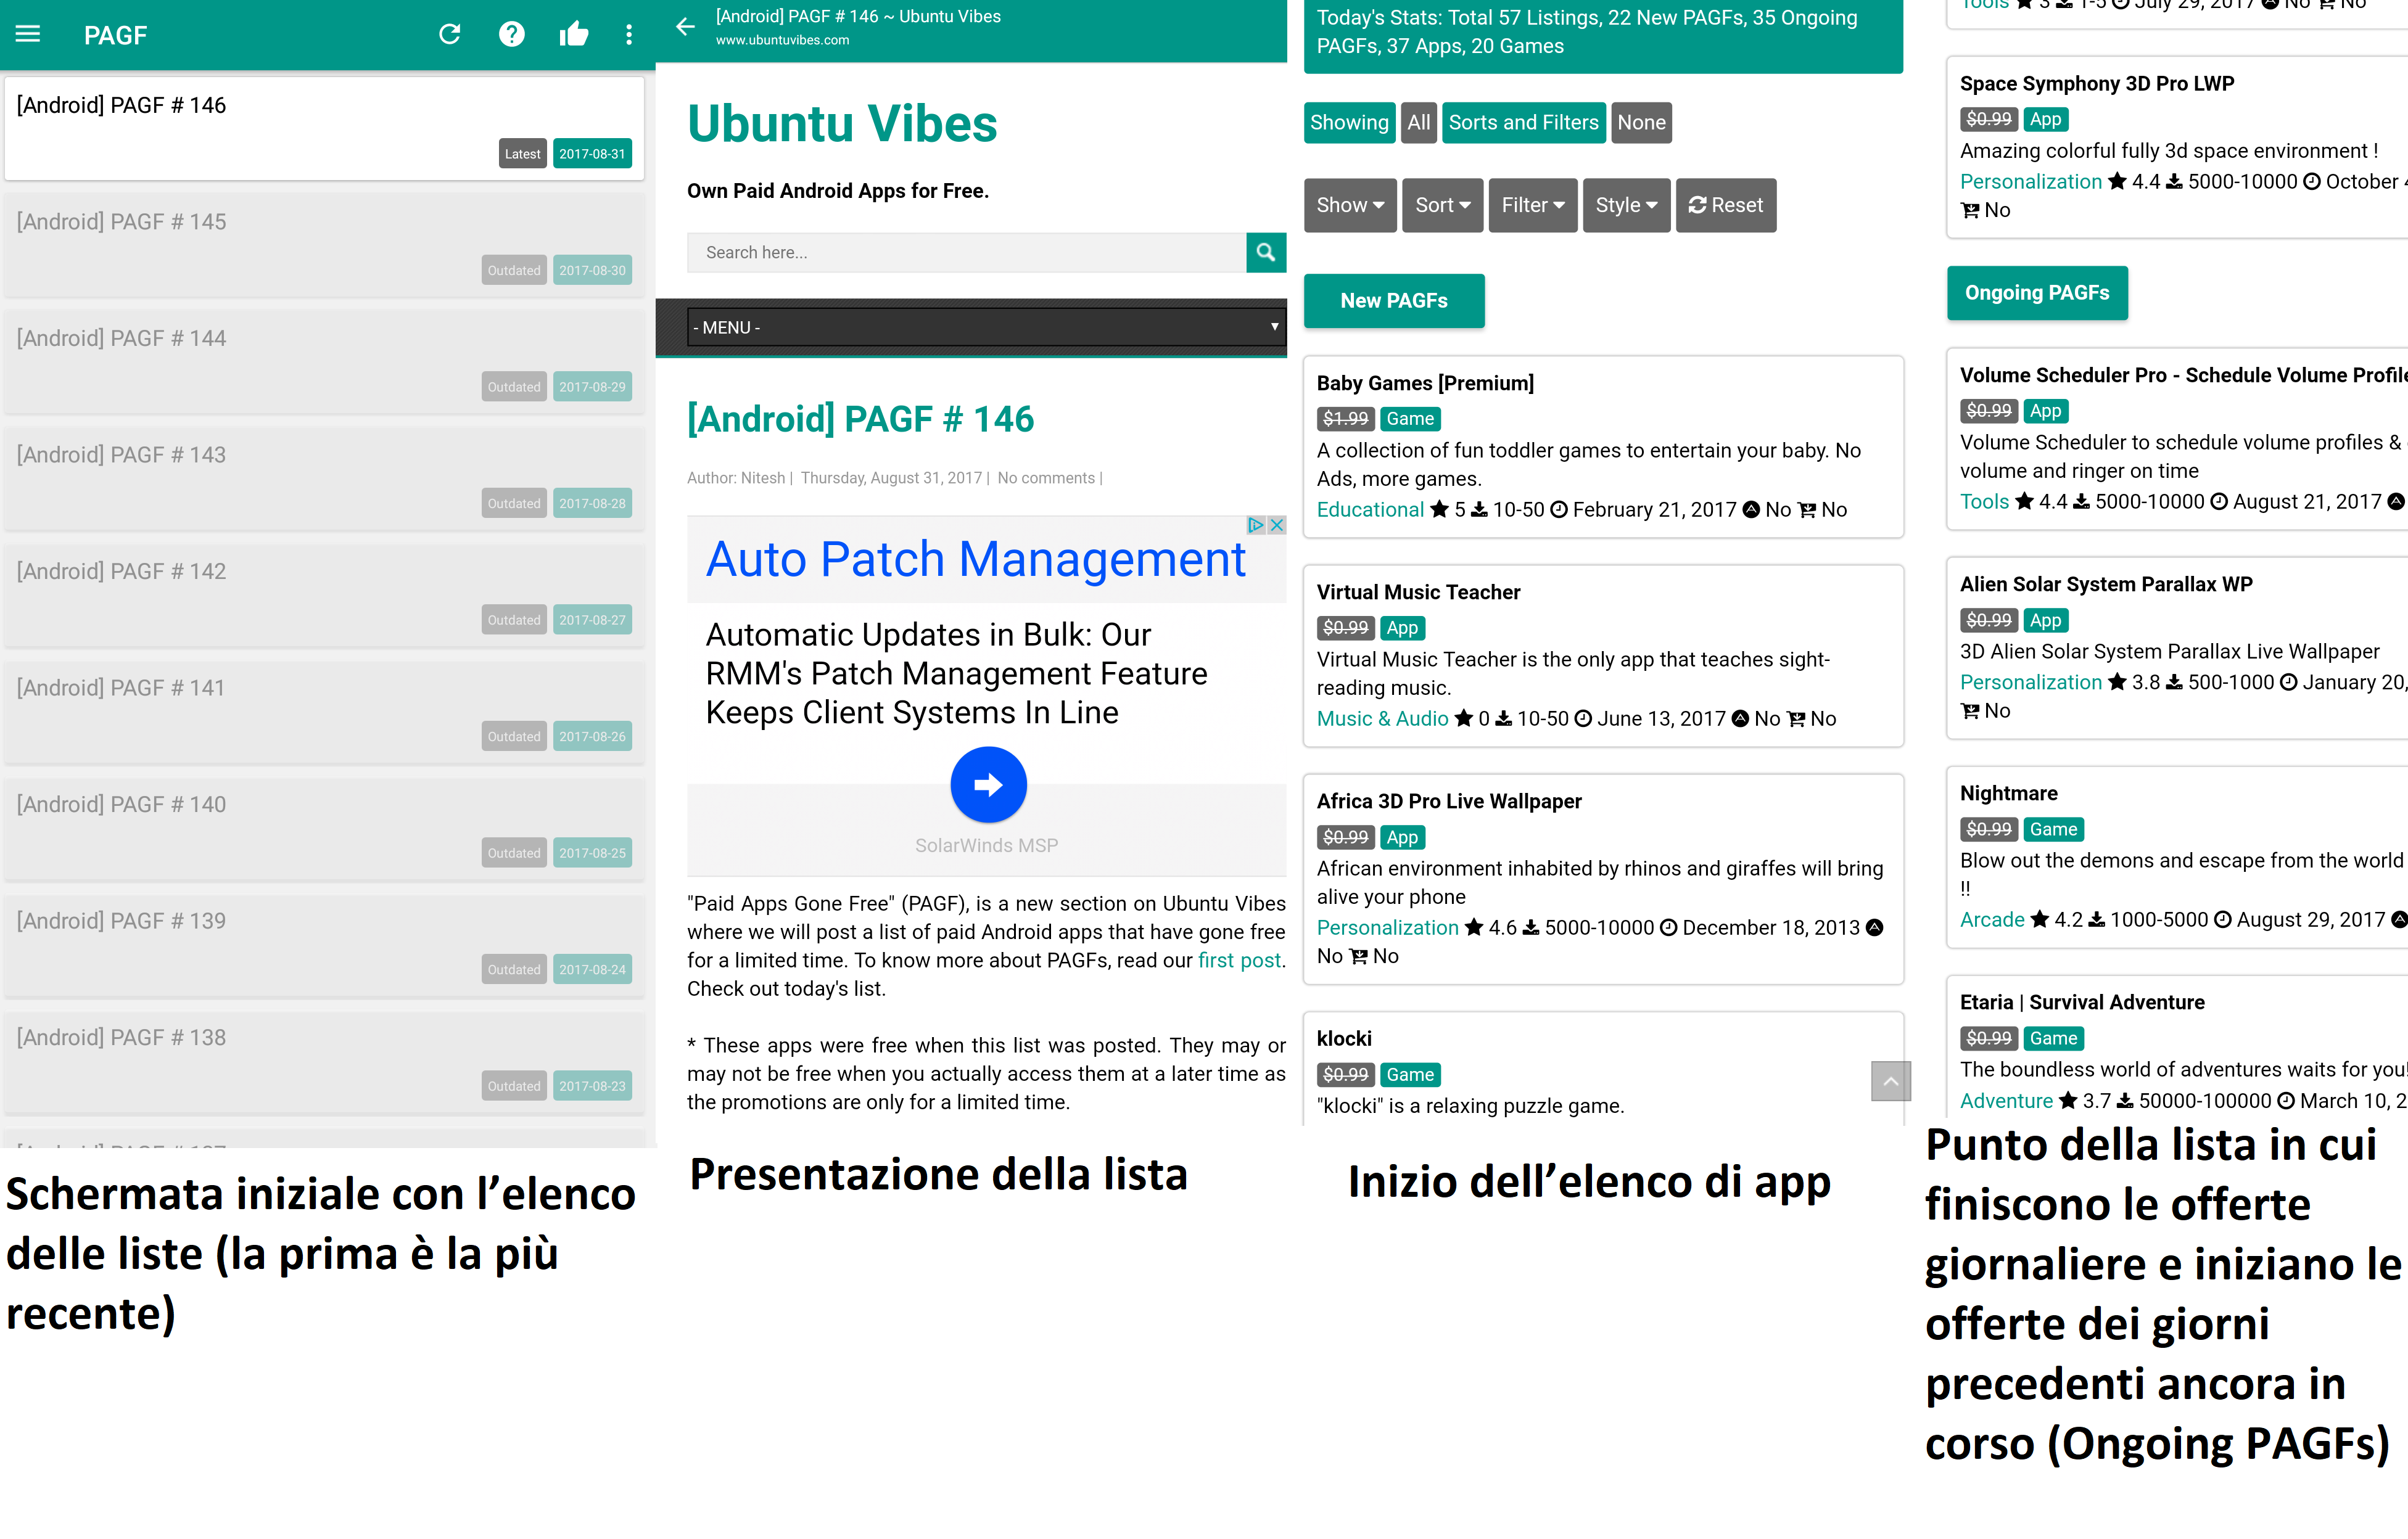Open Alien Solar System Parallax WP listing
2408x1539 pixels.
2177,647
